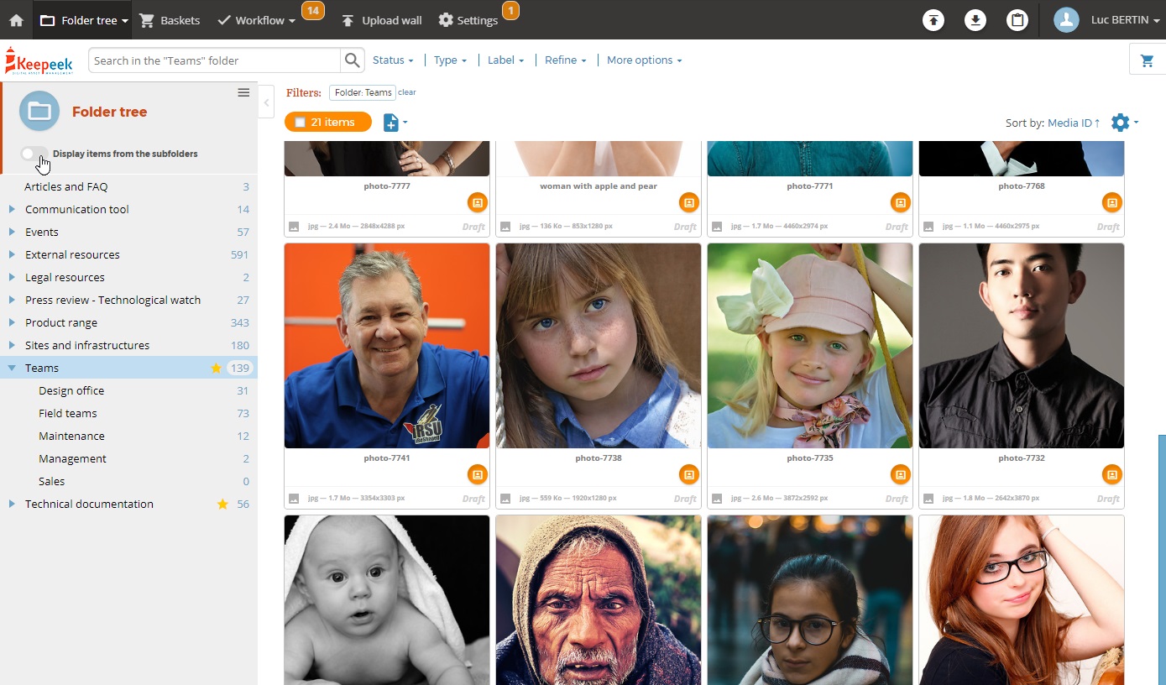This screenshot has width=1166, height=685.
Task: Change sort by Media ID
Action: (x=1074, y=123)
